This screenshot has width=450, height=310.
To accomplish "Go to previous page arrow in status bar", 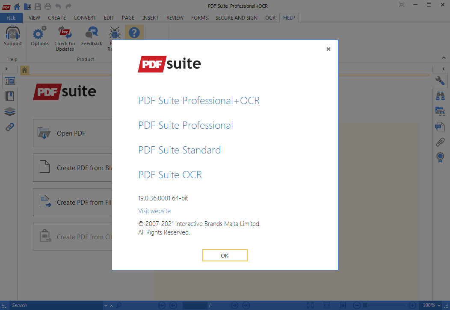I will point(173,305).
